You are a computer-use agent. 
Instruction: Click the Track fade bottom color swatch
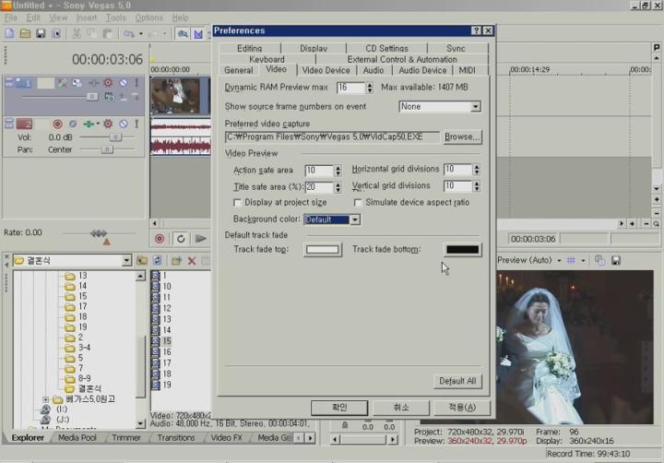point(462,250)
